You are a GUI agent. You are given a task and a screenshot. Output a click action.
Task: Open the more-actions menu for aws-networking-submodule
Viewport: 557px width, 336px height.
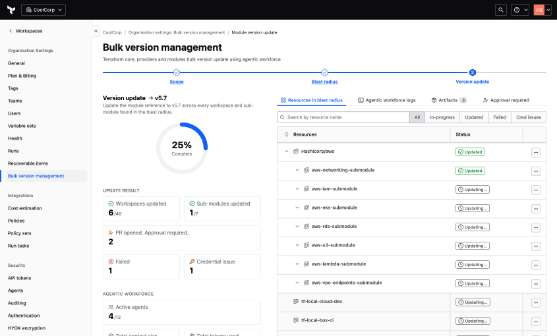(x=536, y=171)
